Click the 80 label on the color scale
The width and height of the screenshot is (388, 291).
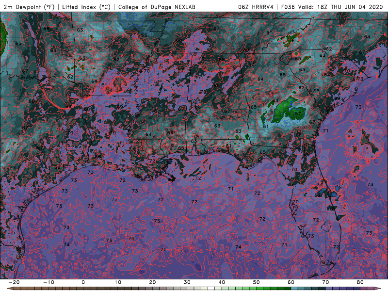click(360, 282)
